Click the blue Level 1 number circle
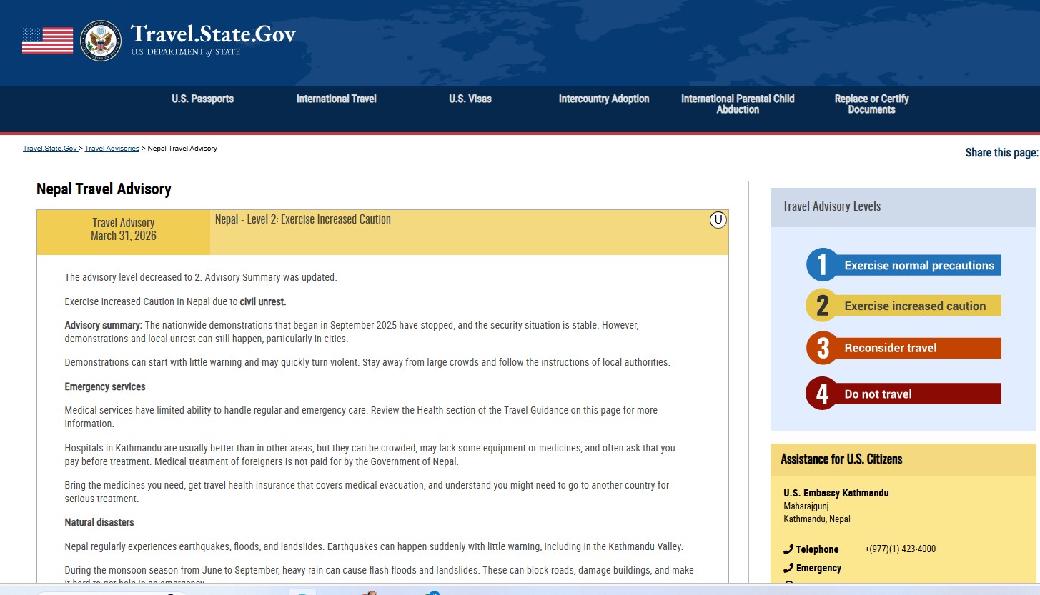 pos(822,265)
